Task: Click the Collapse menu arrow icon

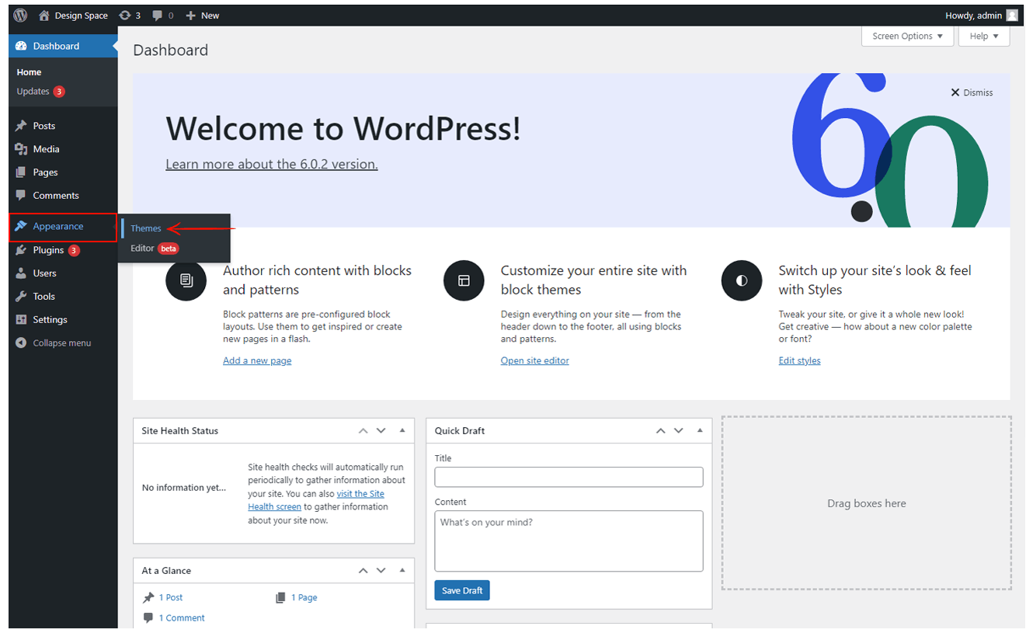Action: pos(21,343)
